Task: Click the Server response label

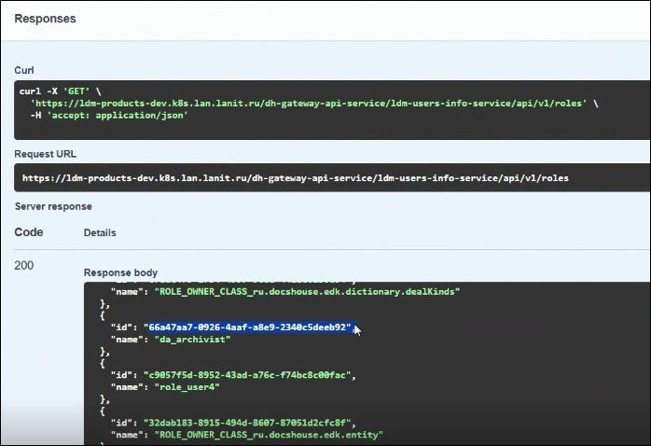Action: 53,206
